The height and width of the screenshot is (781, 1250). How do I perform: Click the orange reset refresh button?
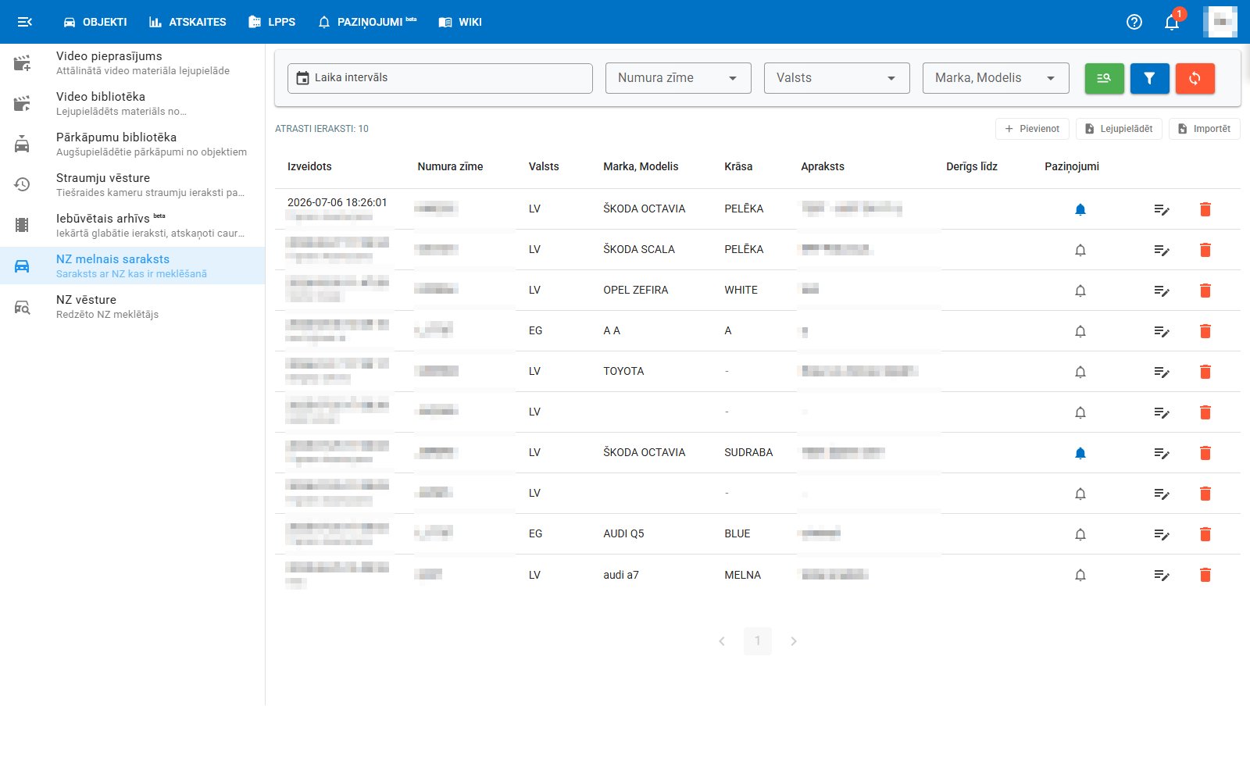pos(1195,78)
